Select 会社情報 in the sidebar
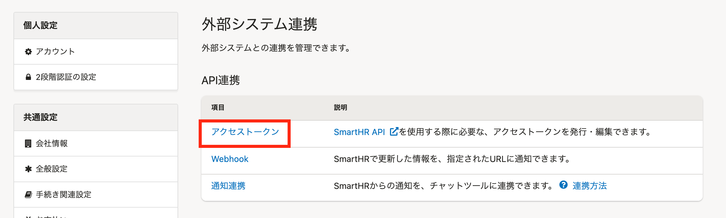726x218 pixels. pyautogui.click(x=52, y=143)
